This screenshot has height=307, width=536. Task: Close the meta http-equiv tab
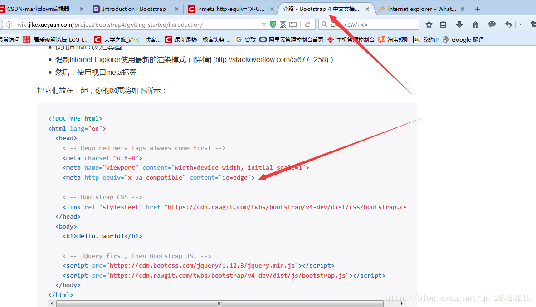point(272,9)
